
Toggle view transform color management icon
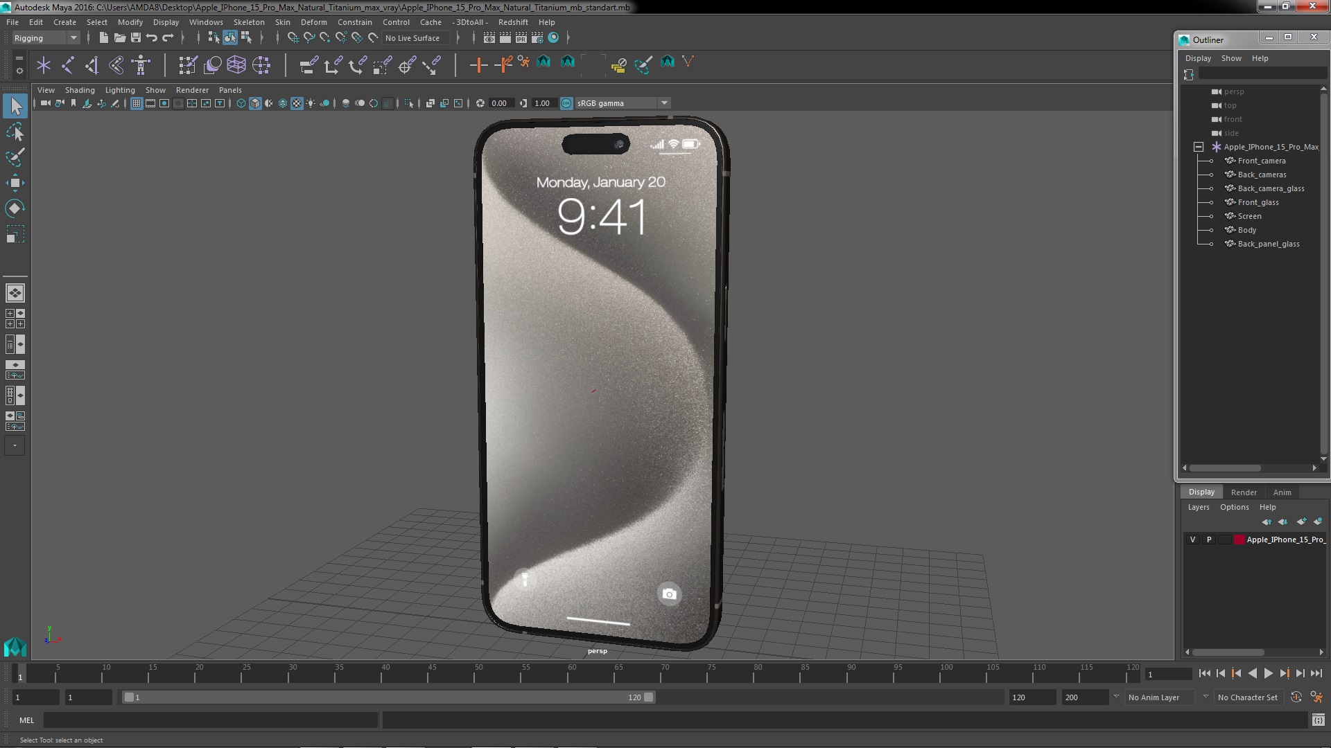click(x=566, y=103)
